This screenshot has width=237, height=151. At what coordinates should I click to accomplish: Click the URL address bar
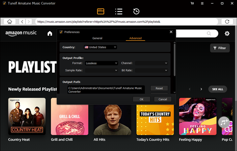(x=127, y=22)
